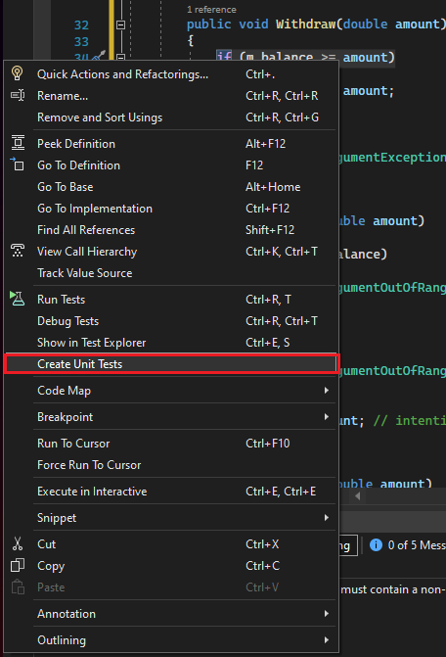Click the Copy icon
446x657 pixels.
[x=18, y=565]
